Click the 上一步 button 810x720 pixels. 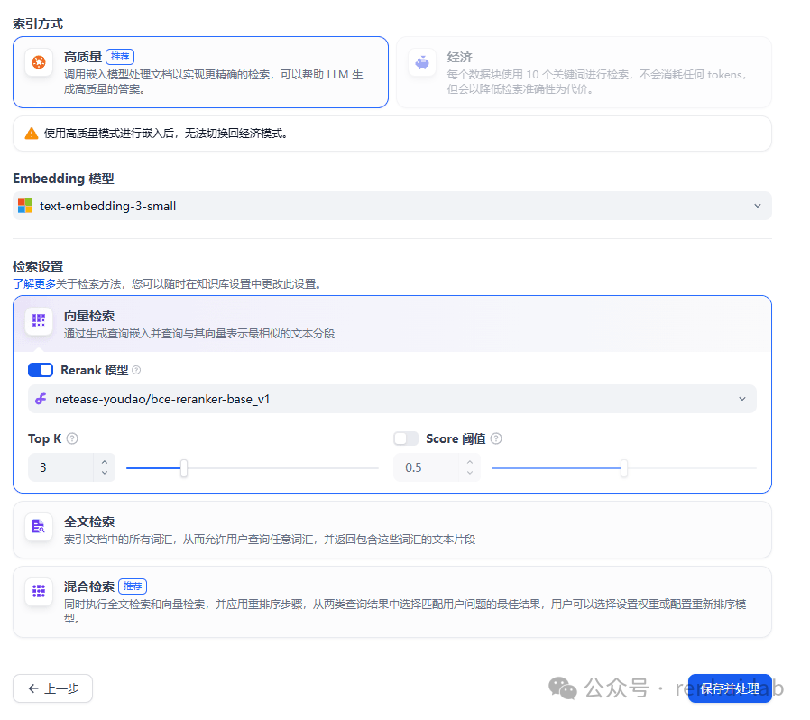(x=52, y=688)
